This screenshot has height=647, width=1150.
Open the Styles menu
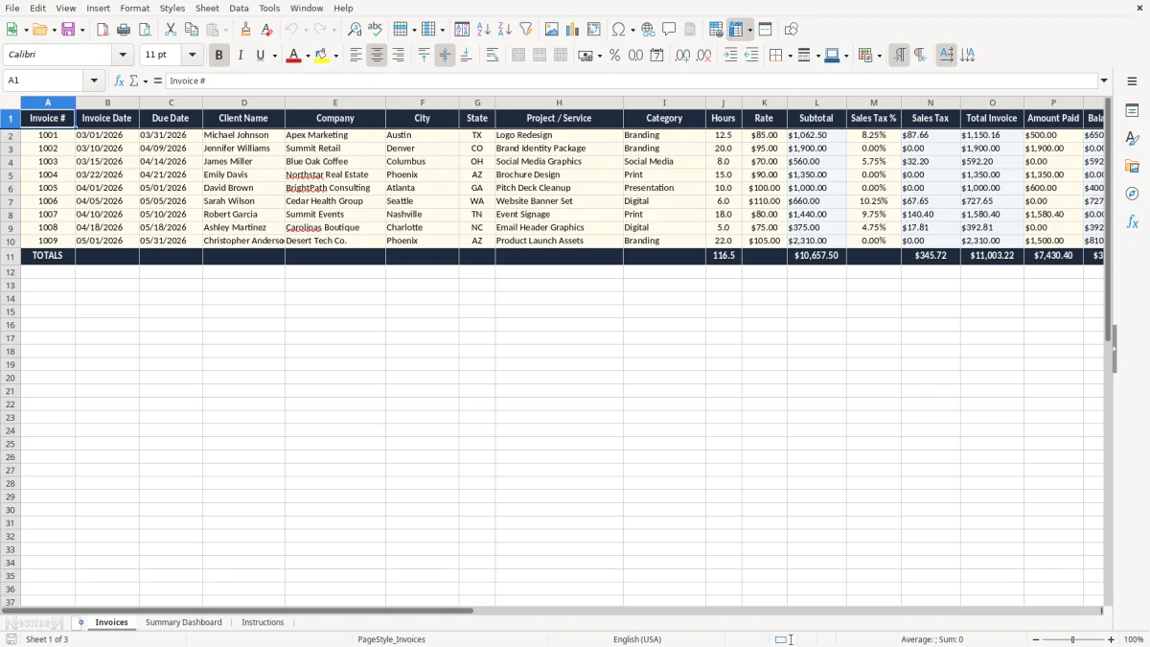pyautogui.click(x=172, y=8)
